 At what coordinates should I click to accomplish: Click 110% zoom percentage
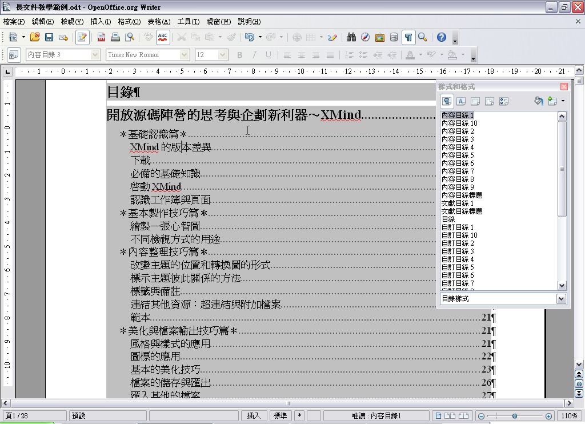pyautogui.click(x=570, y=416)
